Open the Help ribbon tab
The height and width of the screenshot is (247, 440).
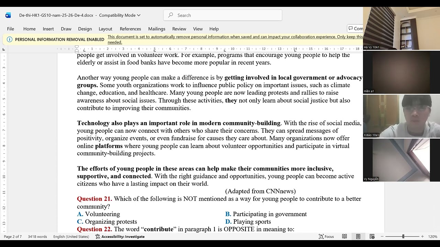(214, 29)
